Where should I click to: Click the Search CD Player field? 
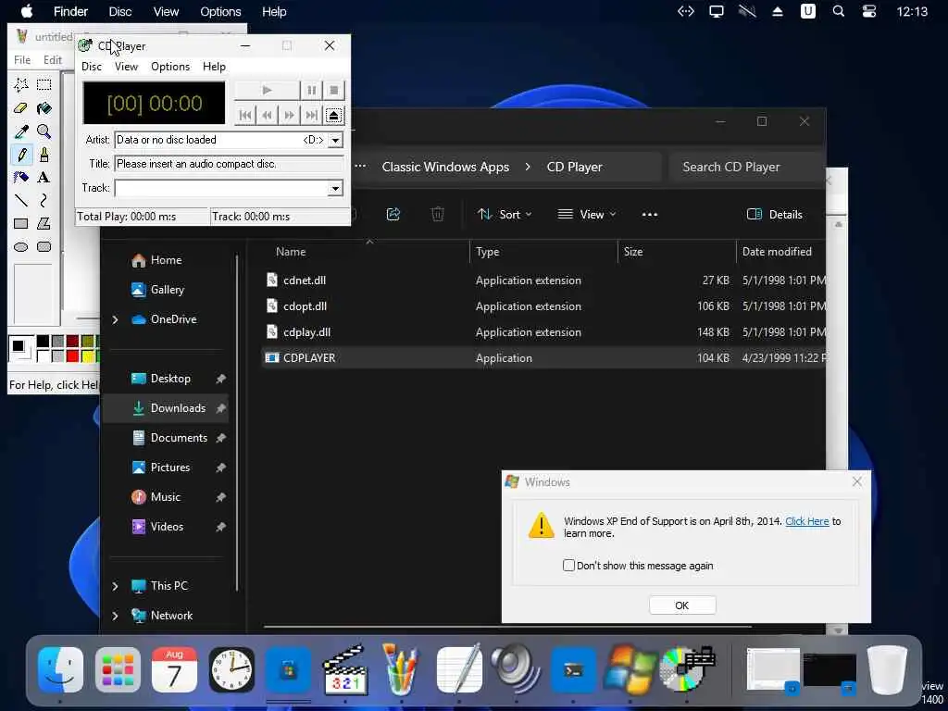tap(747, 167)
